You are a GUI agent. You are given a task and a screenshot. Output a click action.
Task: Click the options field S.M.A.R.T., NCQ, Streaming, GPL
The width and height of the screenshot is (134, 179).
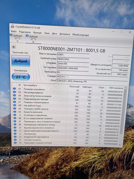point(92,81)
